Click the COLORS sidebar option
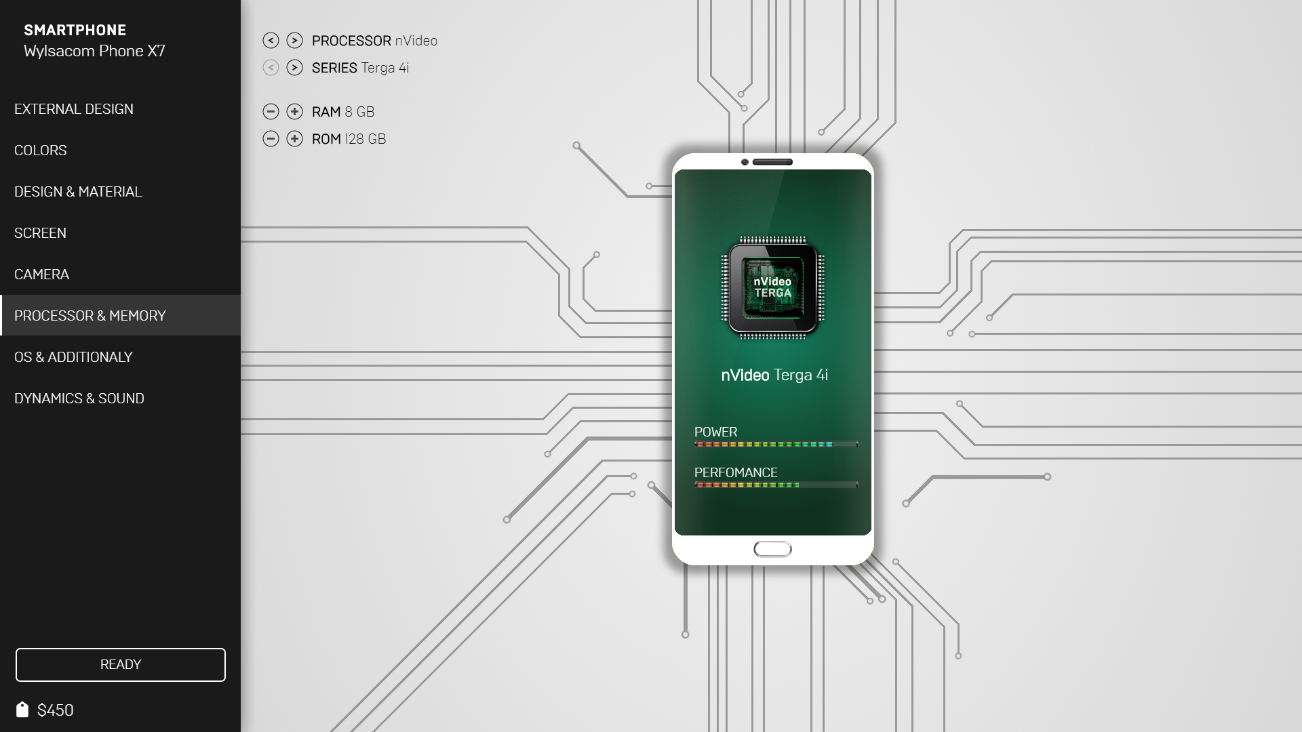Image resolution: width=1302 pixels, height=732 pixels. point(40,149)
